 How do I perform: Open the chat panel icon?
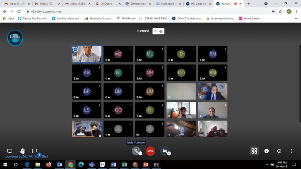pyautogui.click(x=34, y=151)
